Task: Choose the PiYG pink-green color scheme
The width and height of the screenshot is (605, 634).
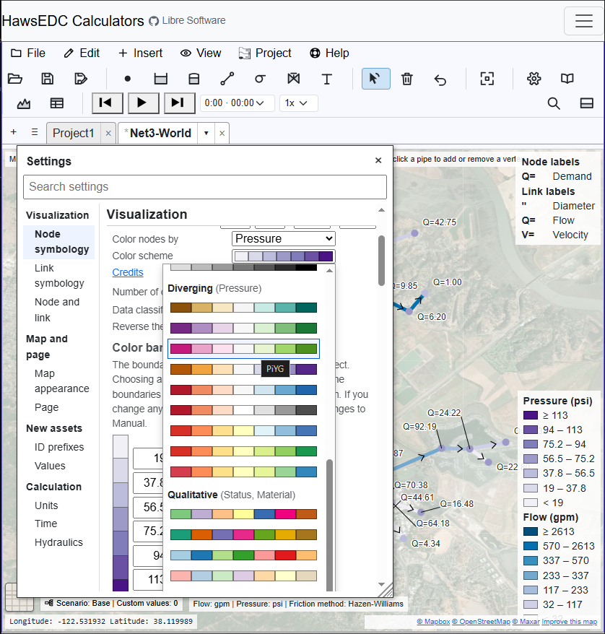Action: point(243,349)
